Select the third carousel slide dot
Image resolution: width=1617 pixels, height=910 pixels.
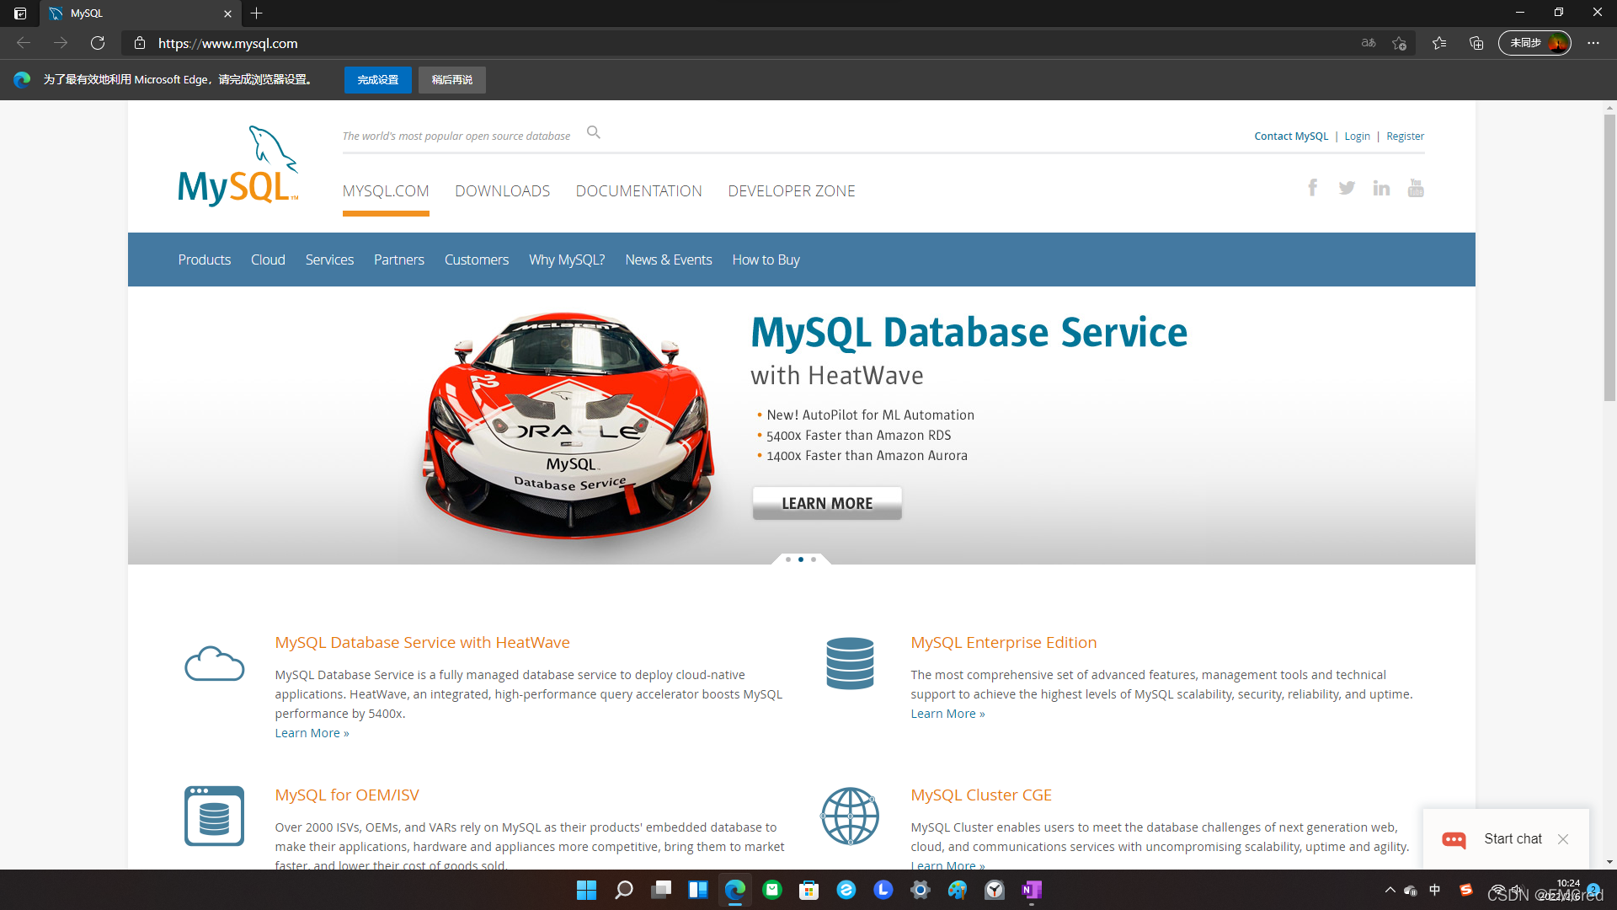(x=814, y=559)
